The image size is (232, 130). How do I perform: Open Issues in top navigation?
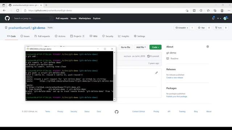point(74,18)
